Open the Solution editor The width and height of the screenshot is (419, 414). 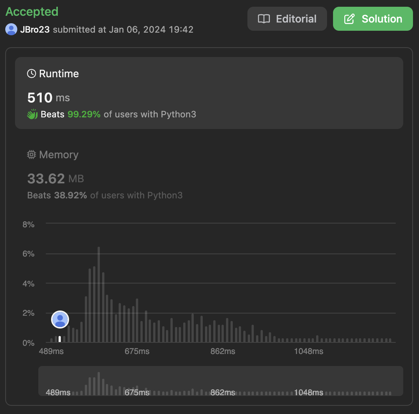[373, 18]
